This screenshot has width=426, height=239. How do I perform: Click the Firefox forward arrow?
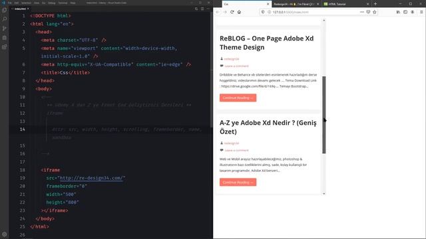tap(225, 12)
